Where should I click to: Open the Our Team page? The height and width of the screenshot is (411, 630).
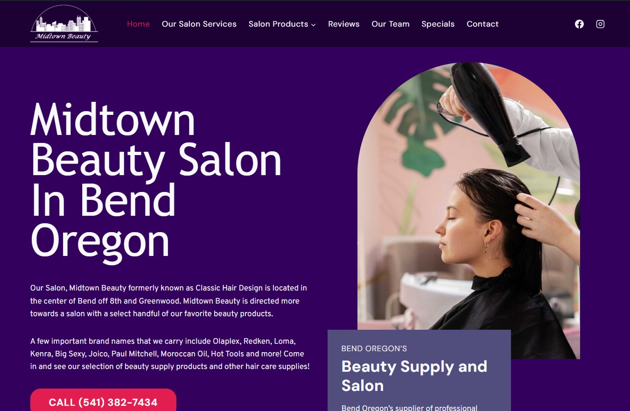(x=391, y=24)
